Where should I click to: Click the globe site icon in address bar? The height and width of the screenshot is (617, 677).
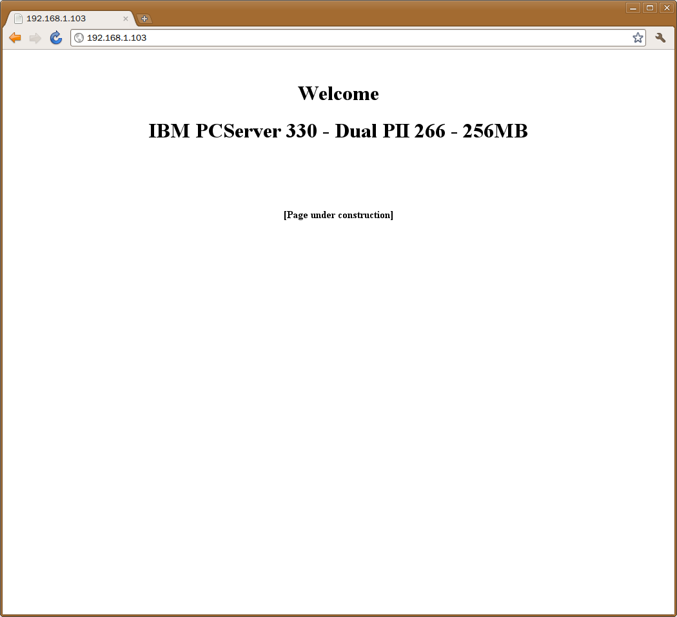coord(79,38)
